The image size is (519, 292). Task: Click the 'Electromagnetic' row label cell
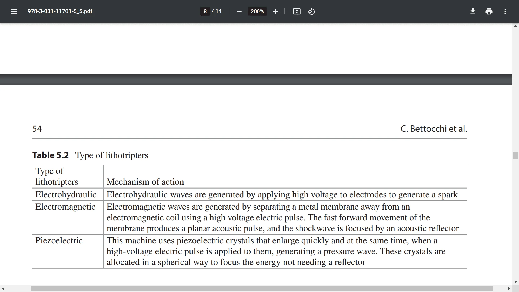click(65, 207)
